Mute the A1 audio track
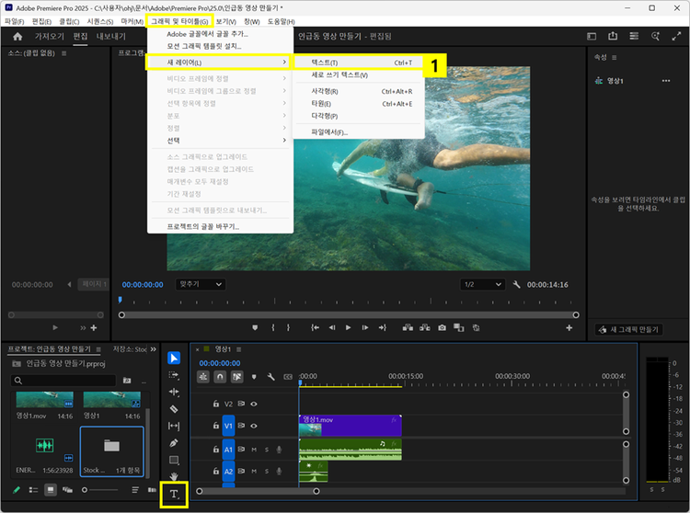This screenshot has height=513, width=690. coord(254,450)
